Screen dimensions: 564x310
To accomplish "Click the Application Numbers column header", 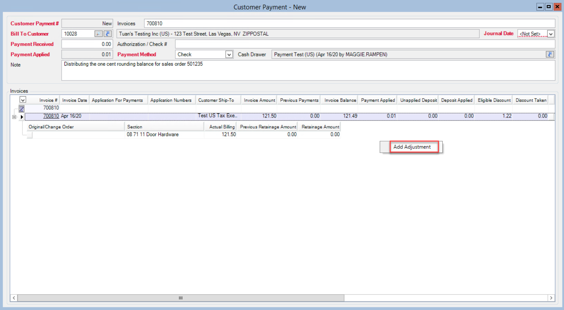I will pyautogui.click(x=171, y=100).
